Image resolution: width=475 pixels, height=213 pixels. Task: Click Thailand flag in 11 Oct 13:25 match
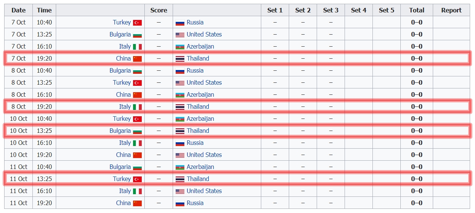(x=180, y=179)
